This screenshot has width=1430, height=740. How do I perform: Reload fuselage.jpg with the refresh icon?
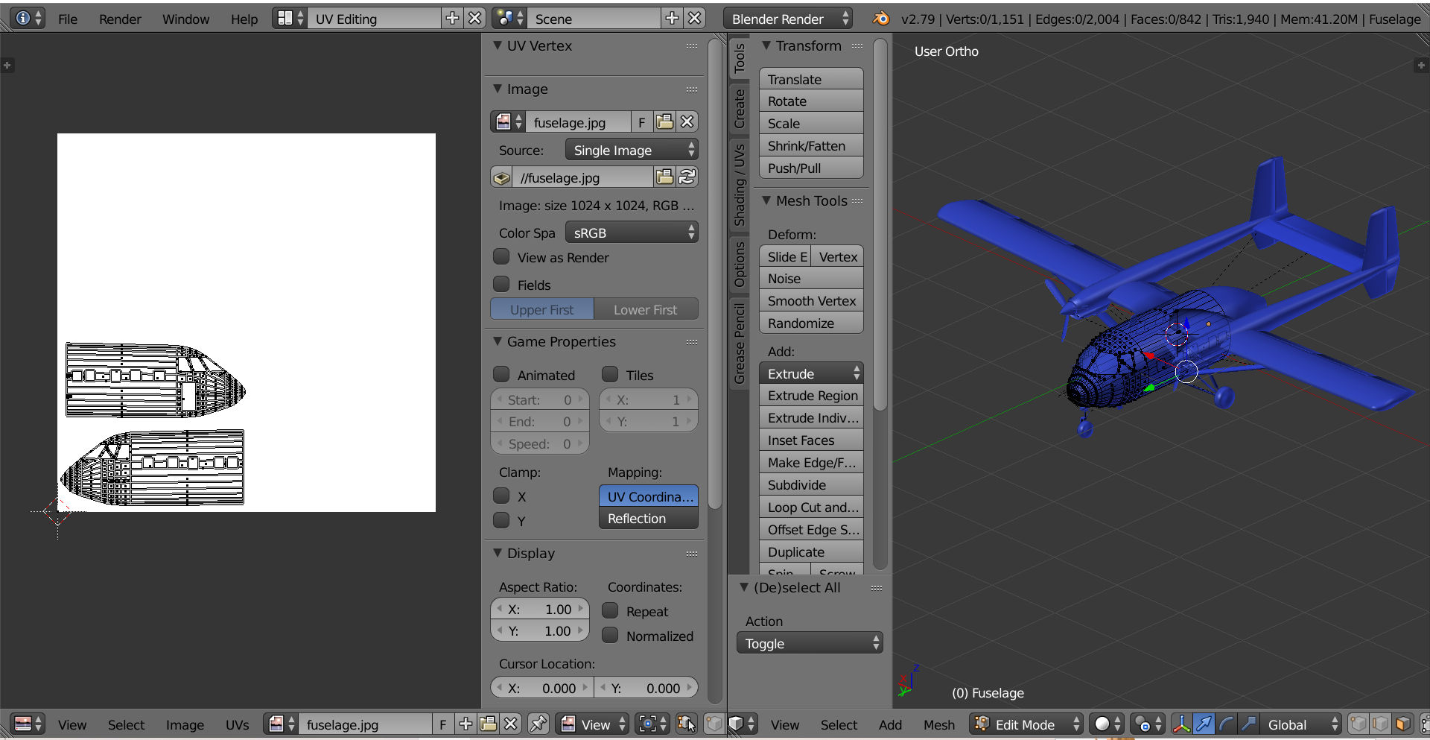[x=687, y=177]
